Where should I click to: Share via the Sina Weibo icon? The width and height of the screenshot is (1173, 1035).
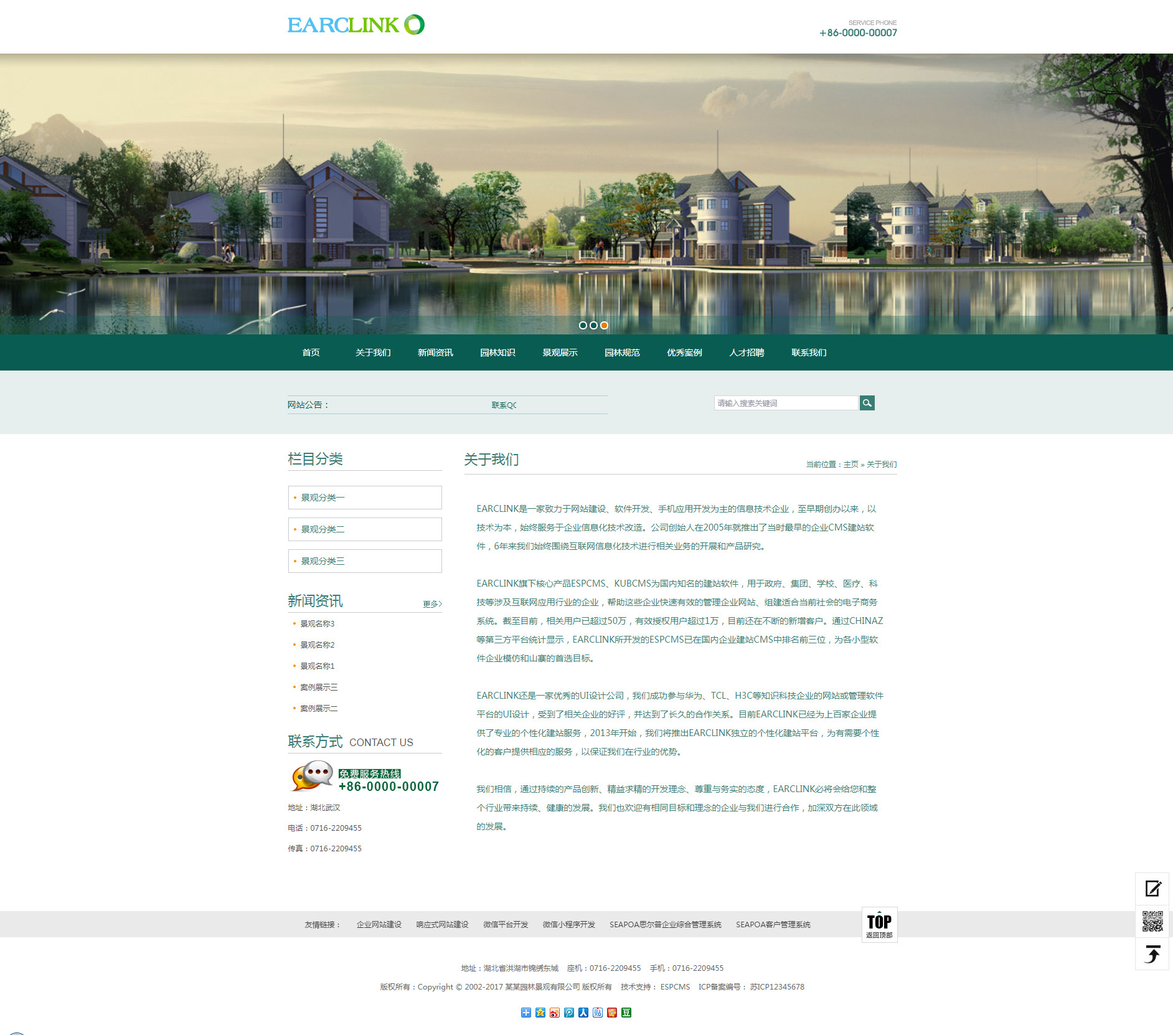(554, 1013)
